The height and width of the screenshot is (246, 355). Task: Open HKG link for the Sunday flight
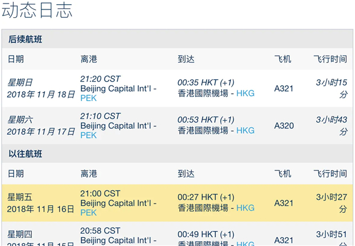(246, 93)
